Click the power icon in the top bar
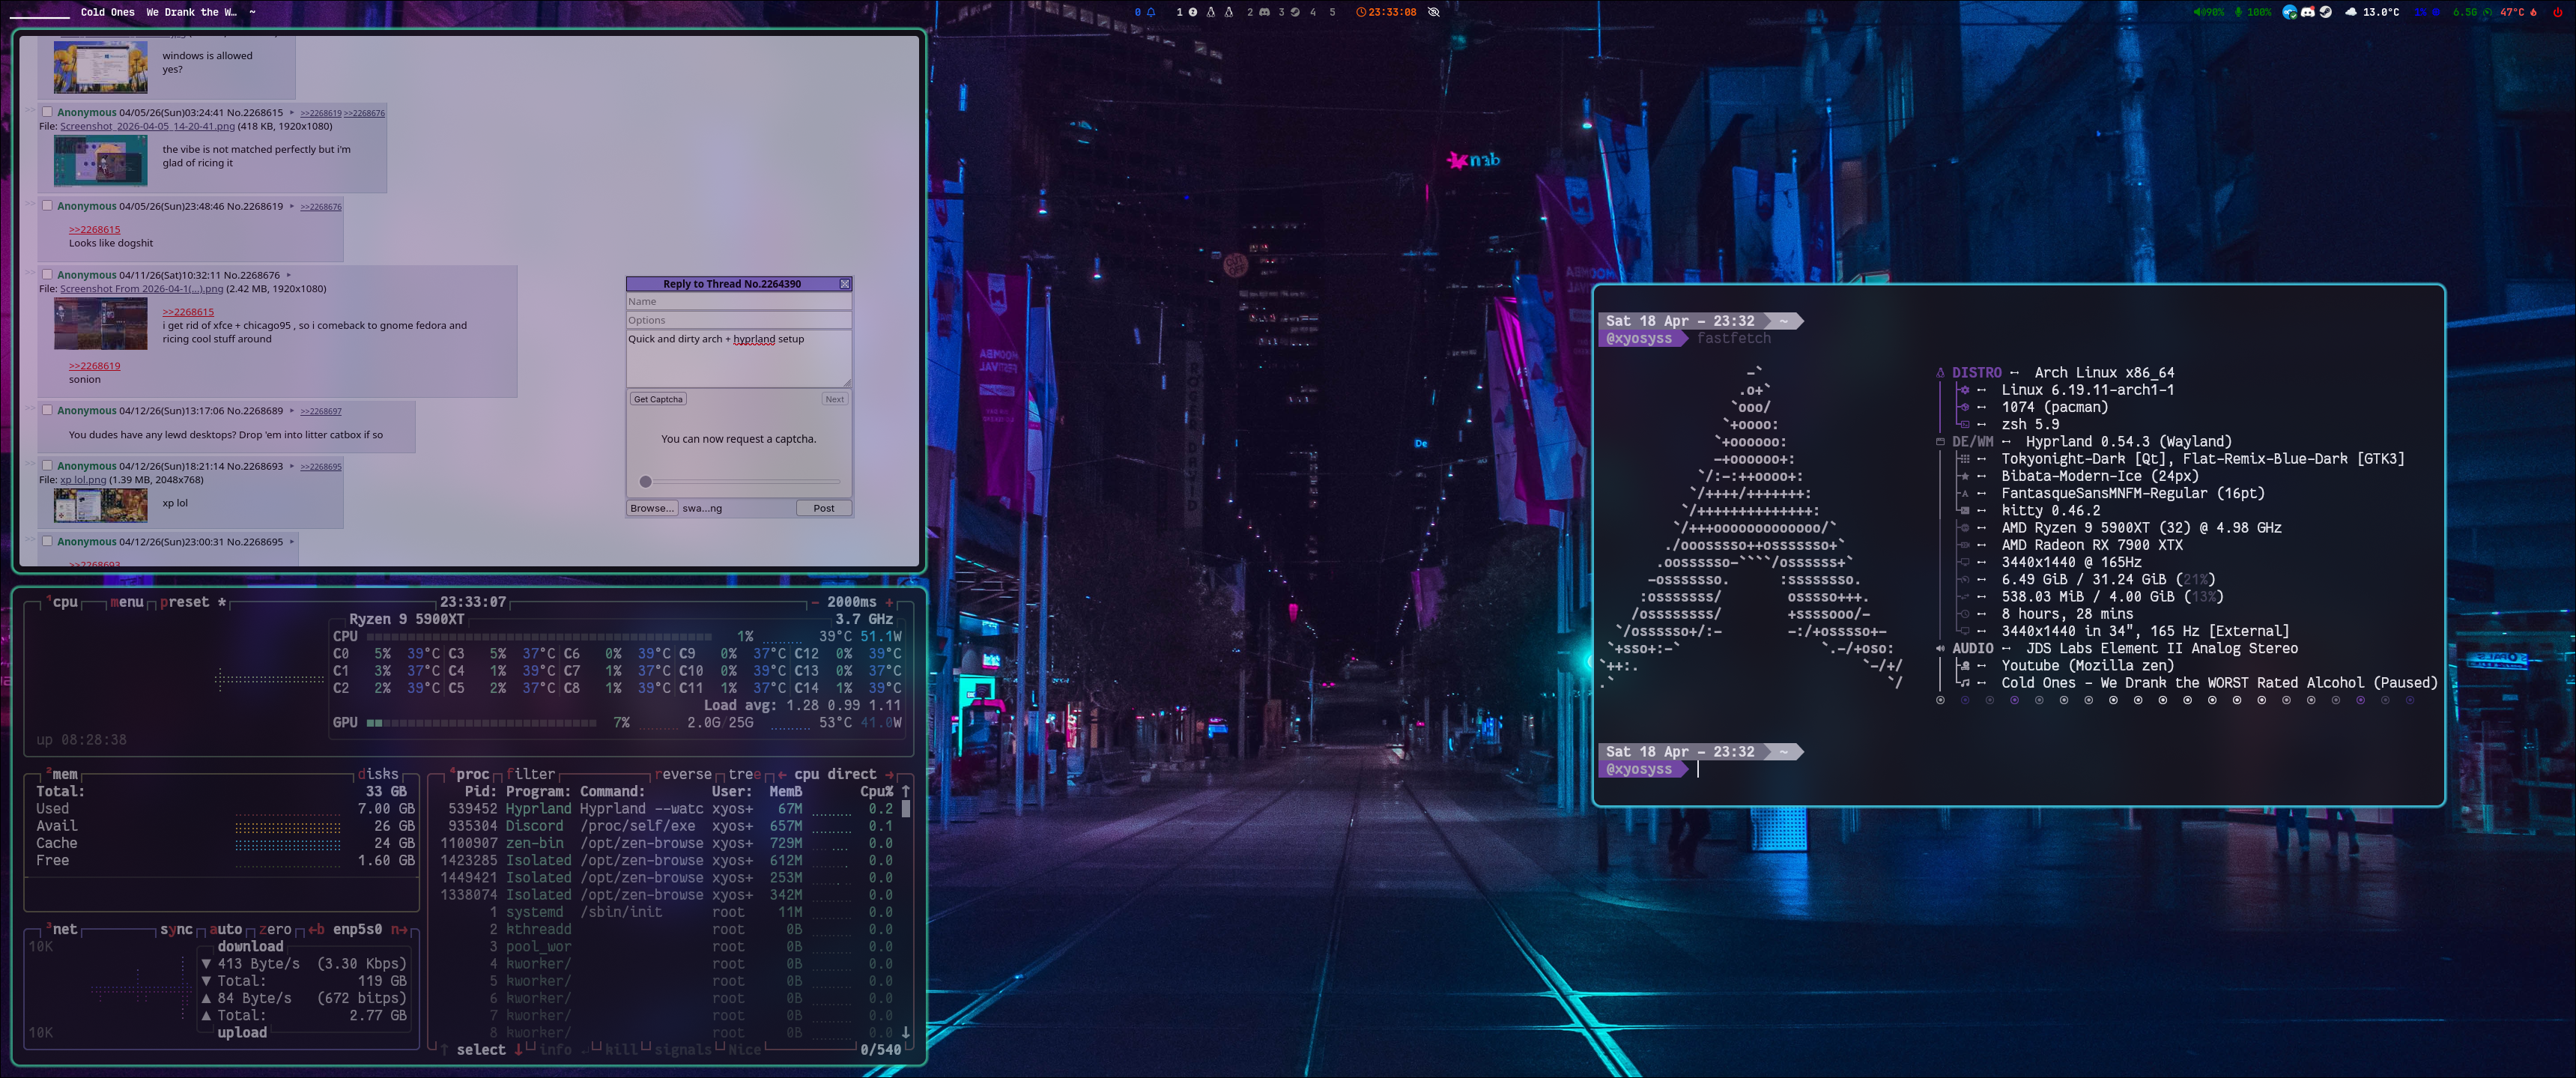The image size is (2576, 1078). tap(2559, 12)
